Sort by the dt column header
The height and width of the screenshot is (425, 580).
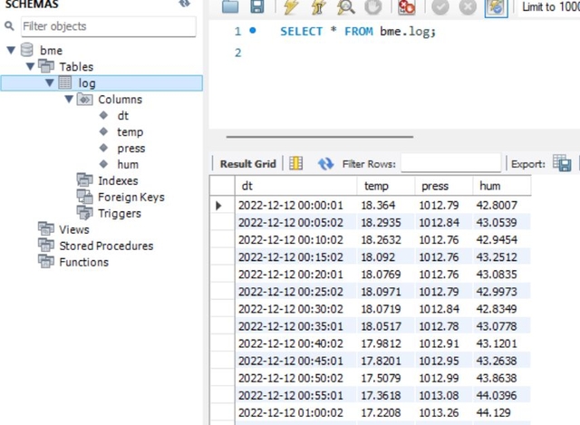coord(296,186)
